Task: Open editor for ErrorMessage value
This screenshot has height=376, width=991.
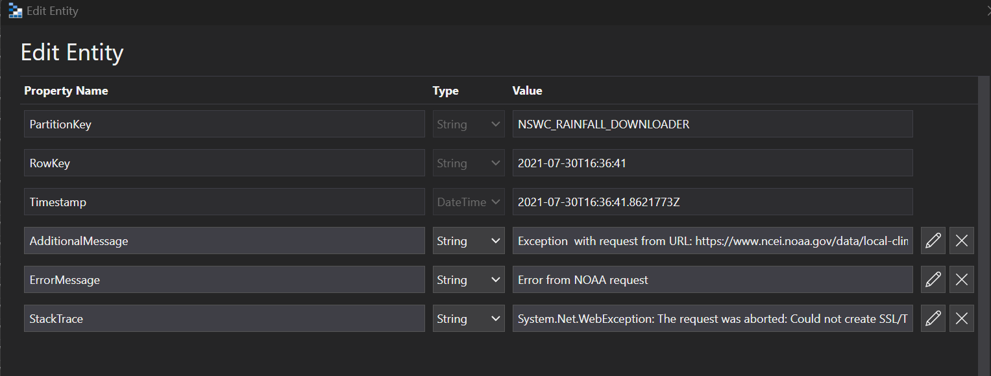Action: point(933,279)
